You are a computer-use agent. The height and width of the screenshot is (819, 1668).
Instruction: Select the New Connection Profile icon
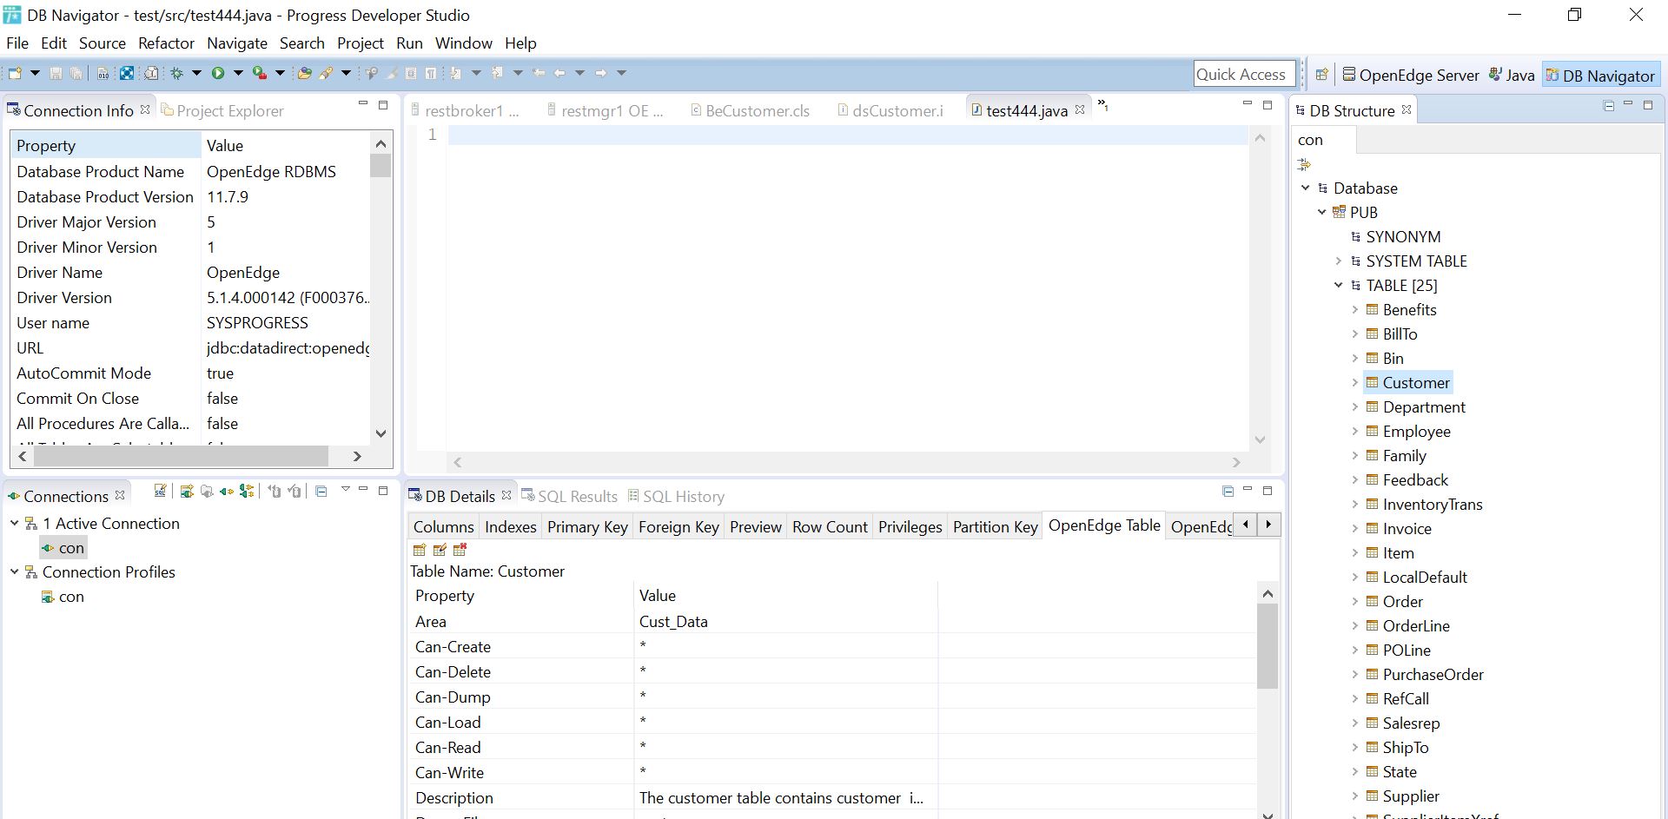(x=186, y=492)
